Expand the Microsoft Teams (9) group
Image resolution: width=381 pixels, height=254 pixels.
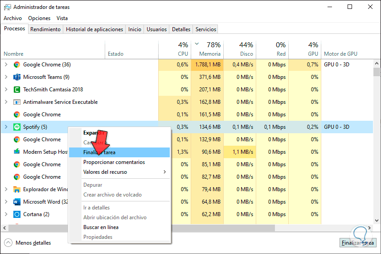click(6, 77)
